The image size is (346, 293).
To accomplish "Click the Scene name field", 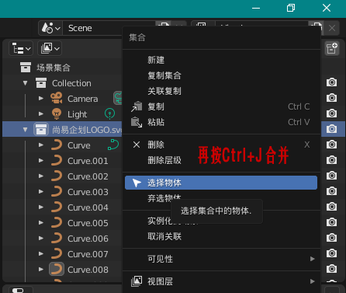I will point(109,28).
